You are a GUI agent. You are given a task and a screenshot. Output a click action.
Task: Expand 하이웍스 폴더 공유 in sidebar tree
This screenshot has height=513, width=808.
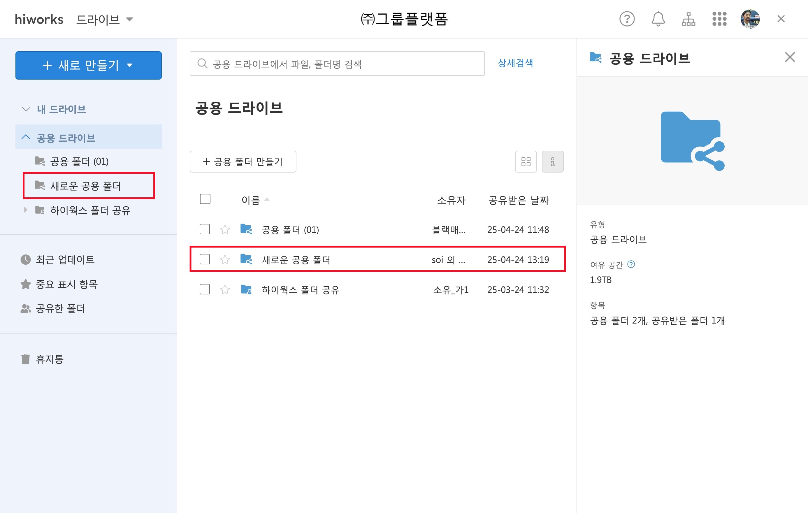(x=25, y=210)
